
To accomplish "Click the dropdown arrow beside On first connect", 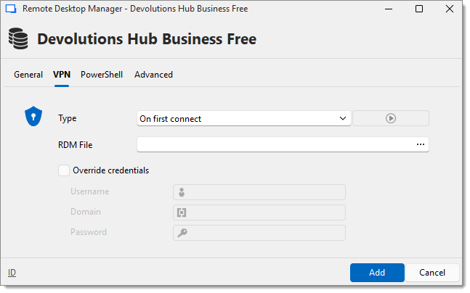I will coord(343,118).
